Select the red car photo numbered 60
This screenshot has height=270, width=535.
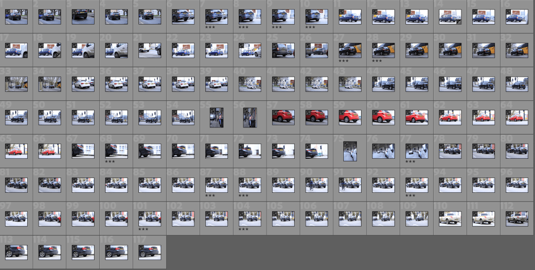(x=383, y=116)
